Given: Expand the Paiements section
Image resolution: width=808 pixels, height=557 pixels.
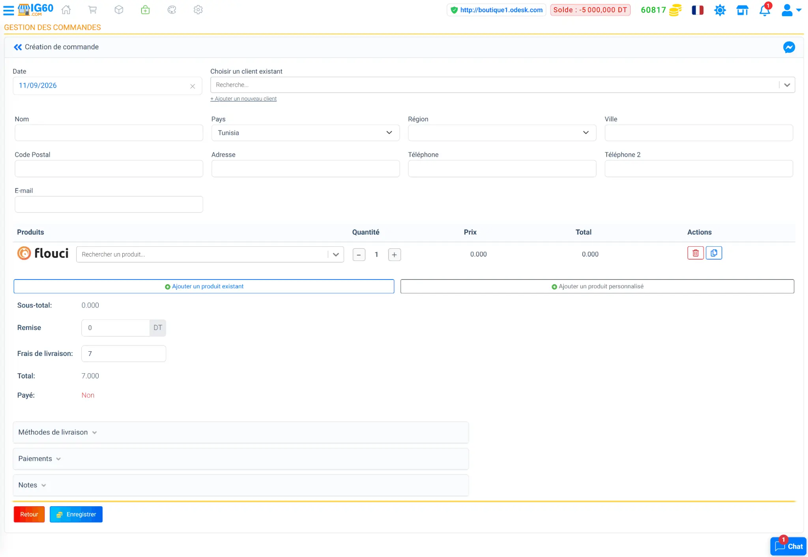Looking at the screenshot, I should pos(241,459).
